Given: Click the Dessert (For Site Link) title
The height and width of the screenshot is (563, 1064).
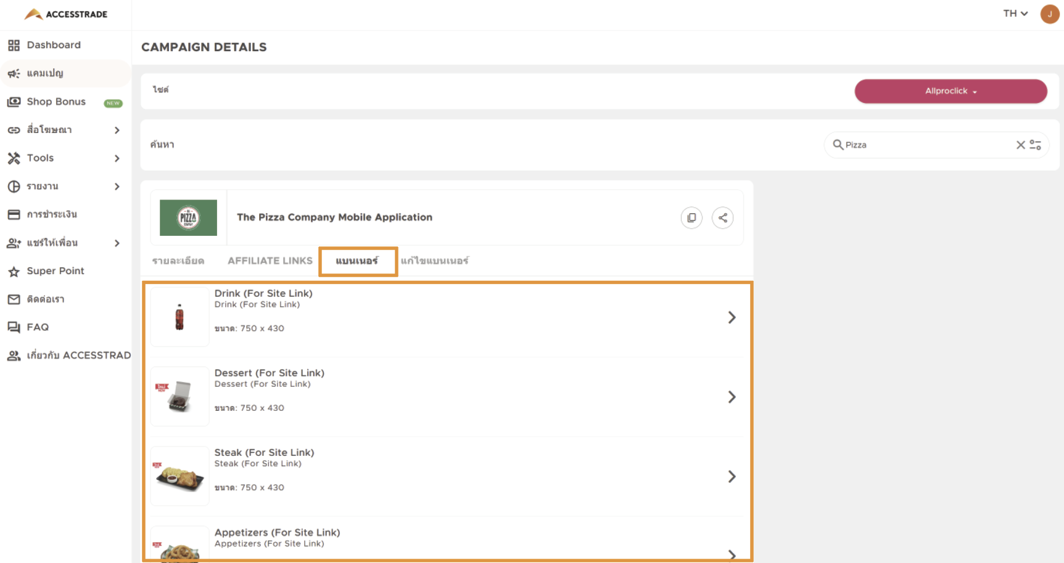Looking at the screenshot, I should [x=270, y=373].
